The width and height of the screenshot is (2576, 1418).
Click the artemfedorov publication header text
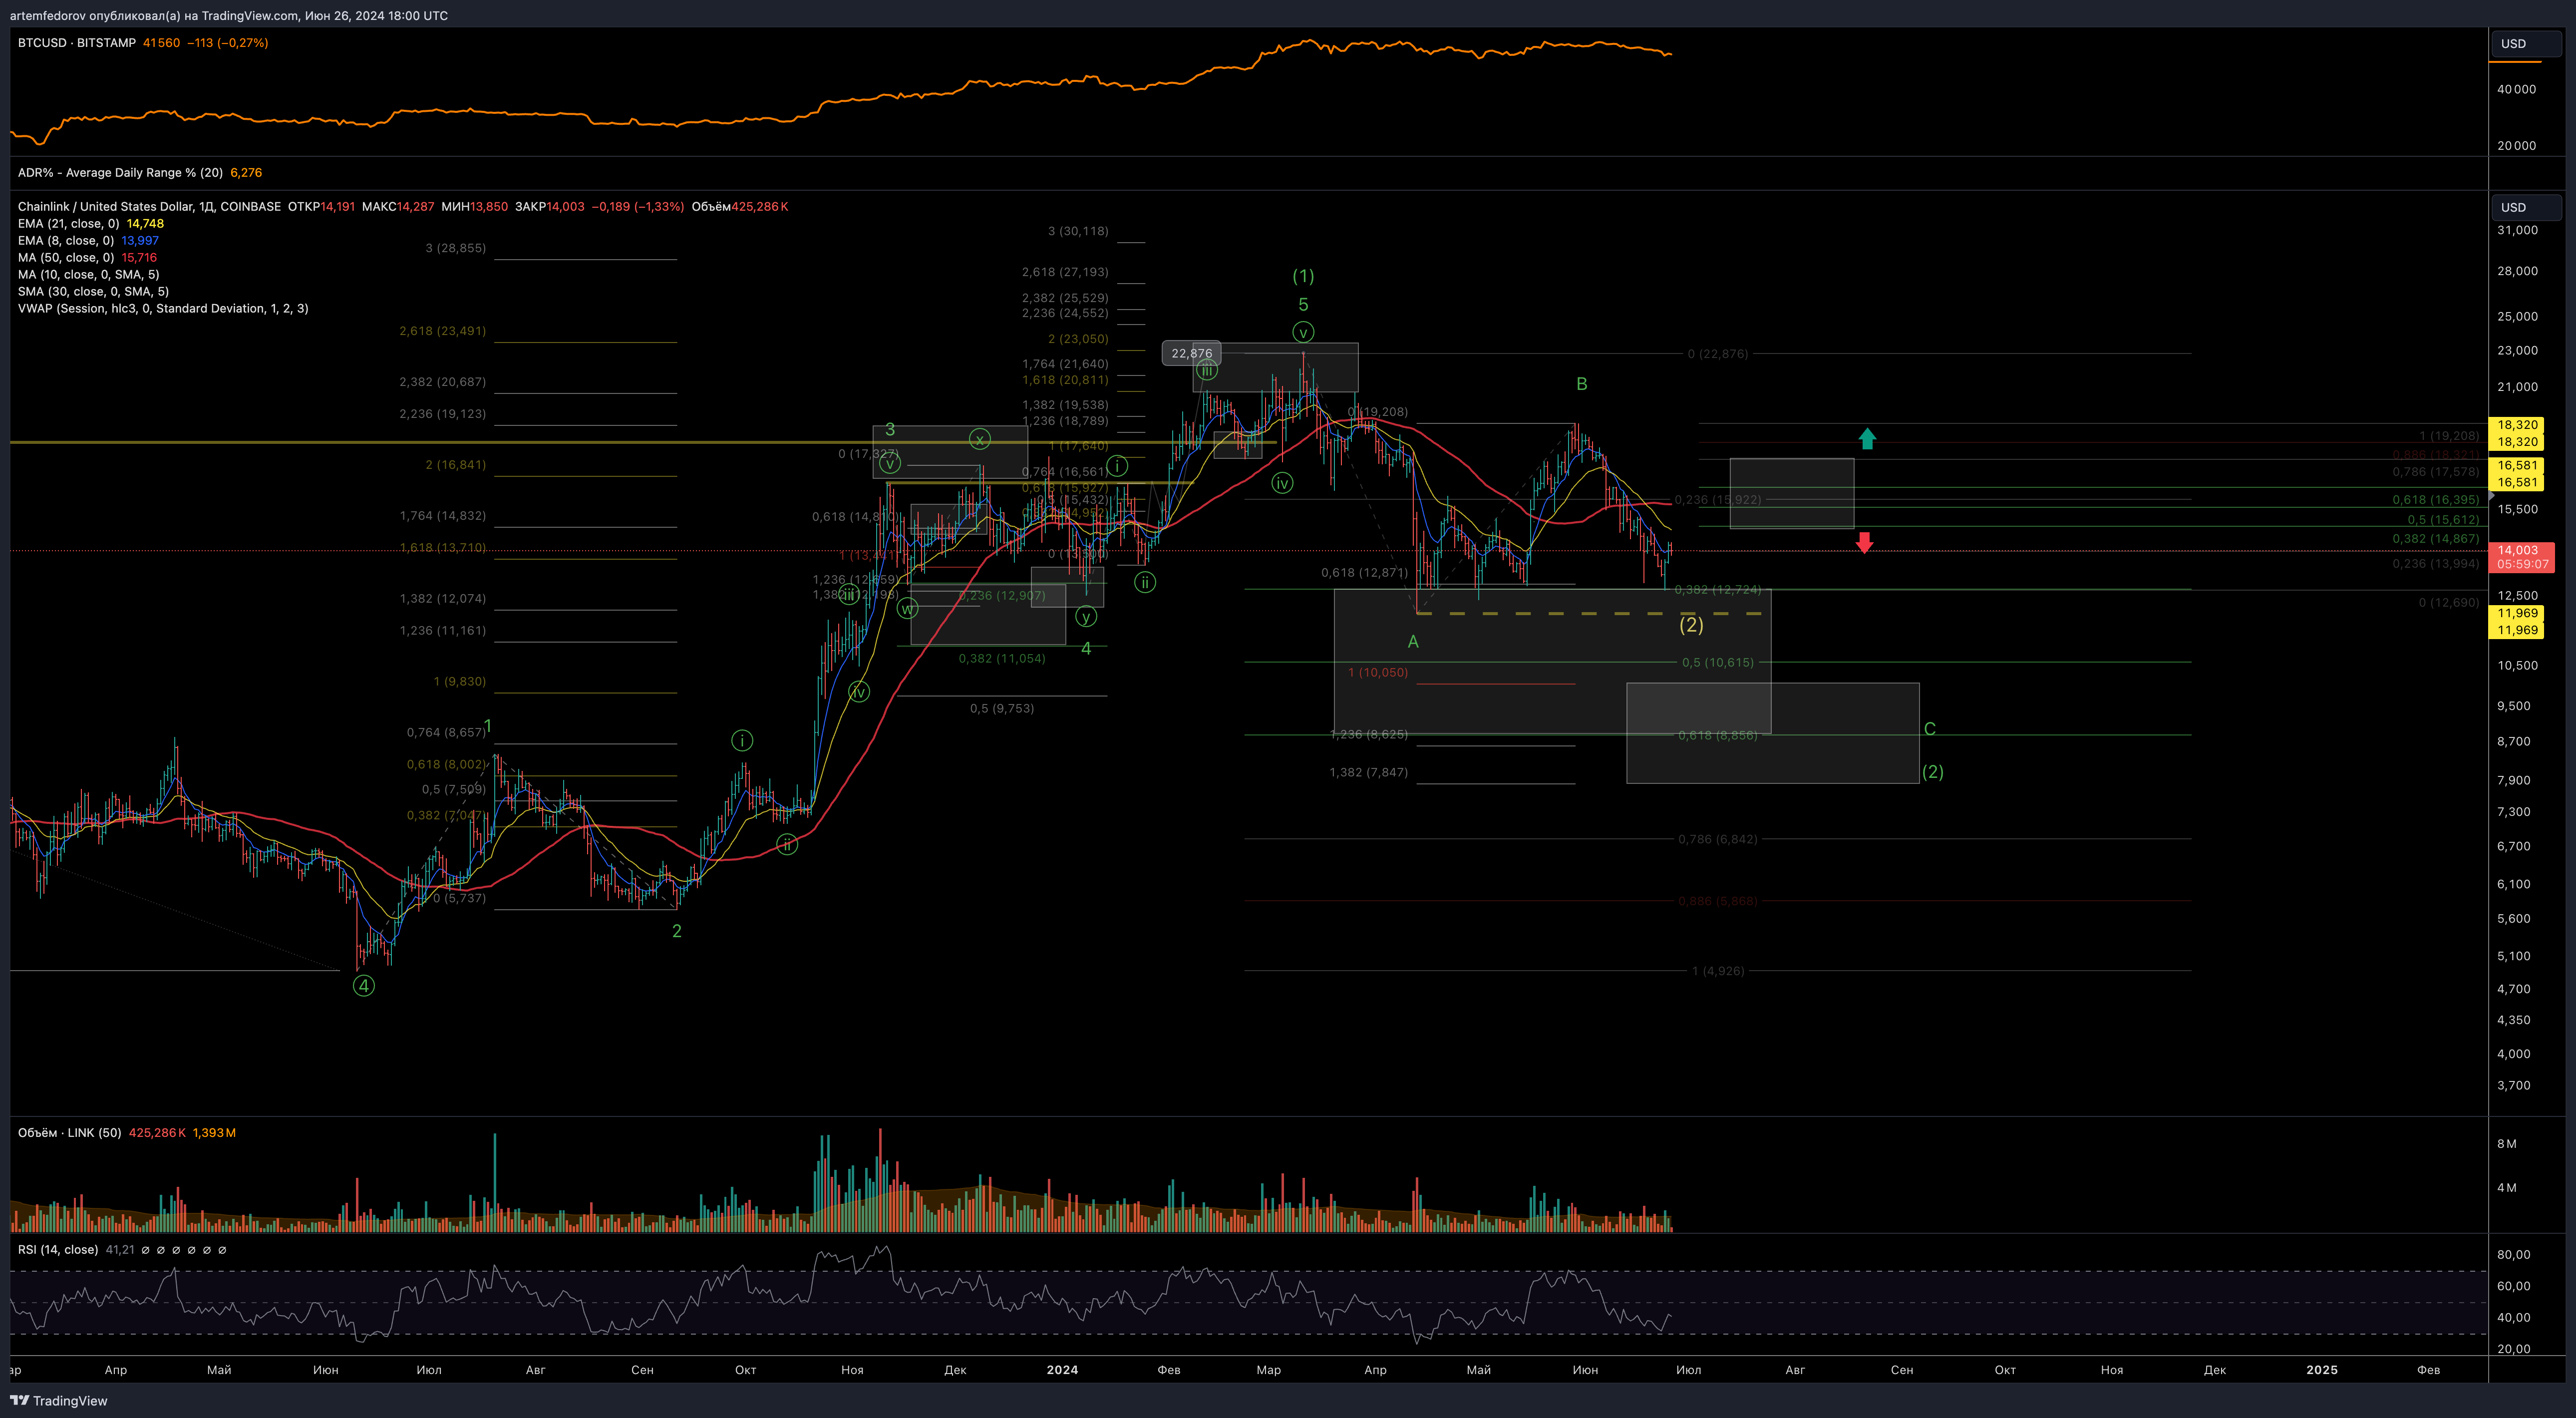[x=229, y=15]
